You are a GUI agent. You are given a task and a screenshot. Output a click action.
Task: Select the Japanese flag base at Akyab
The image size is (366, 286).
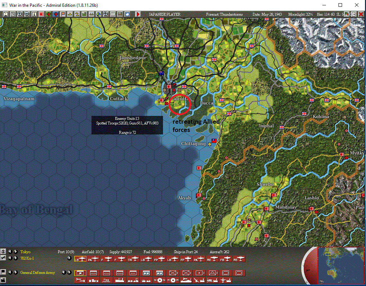(x=199, y=195)
